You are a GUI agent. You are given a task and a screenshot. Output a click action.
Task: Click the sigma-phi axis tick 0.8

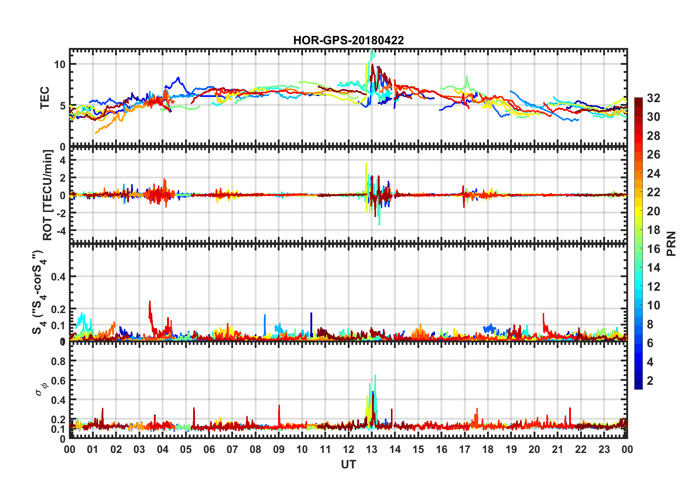[x=58, y=361]
